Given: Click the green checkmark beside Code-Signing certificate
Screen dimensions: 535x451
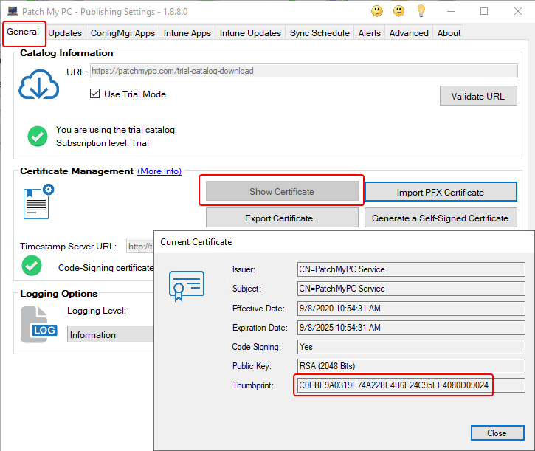Looking at the screenshot, I should click(x=32, y=266).
